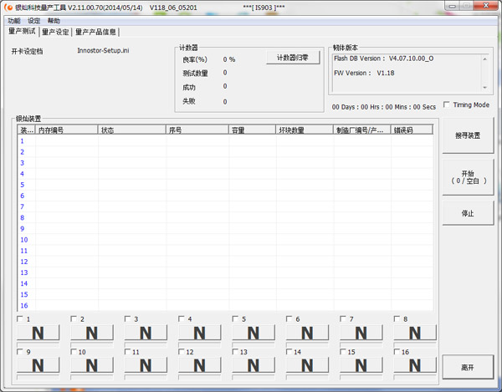Screen dimensions: 502x392
Task: Click the 搜寻装置 search devices button
Action: pos(468,135)
